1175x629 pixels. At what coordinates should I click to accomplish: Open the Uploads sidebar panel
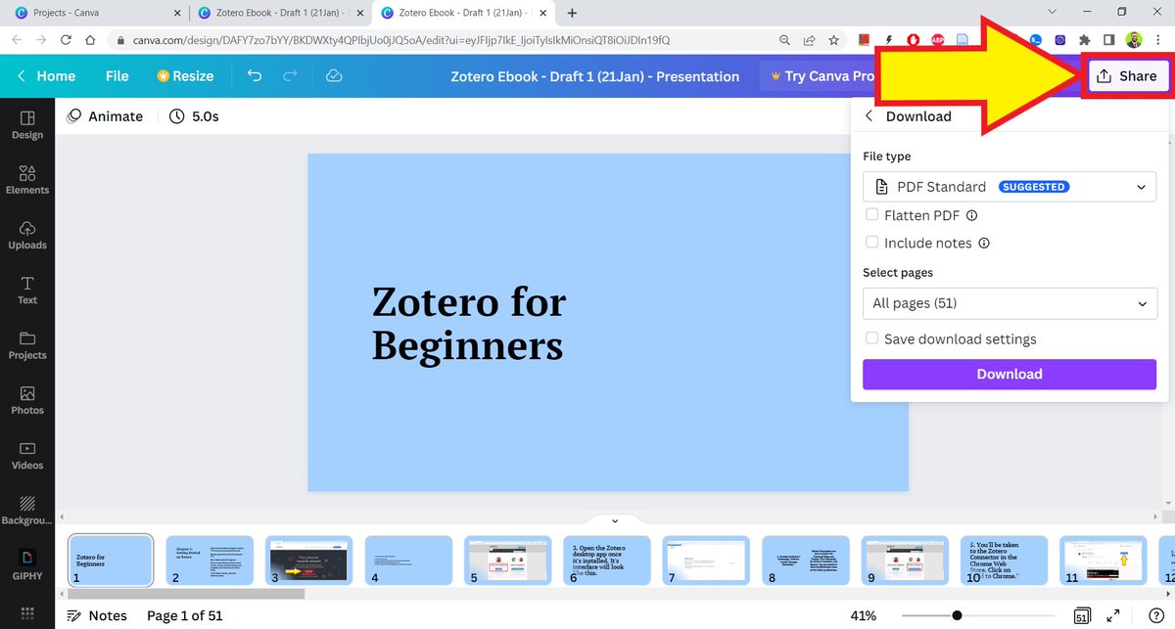[27, 233]
